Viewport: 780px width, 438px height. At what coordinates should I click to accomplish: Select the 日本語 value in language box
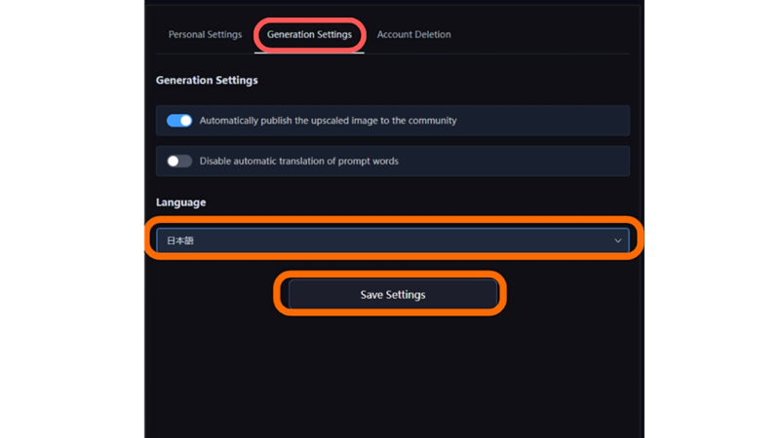pos(180,240)
